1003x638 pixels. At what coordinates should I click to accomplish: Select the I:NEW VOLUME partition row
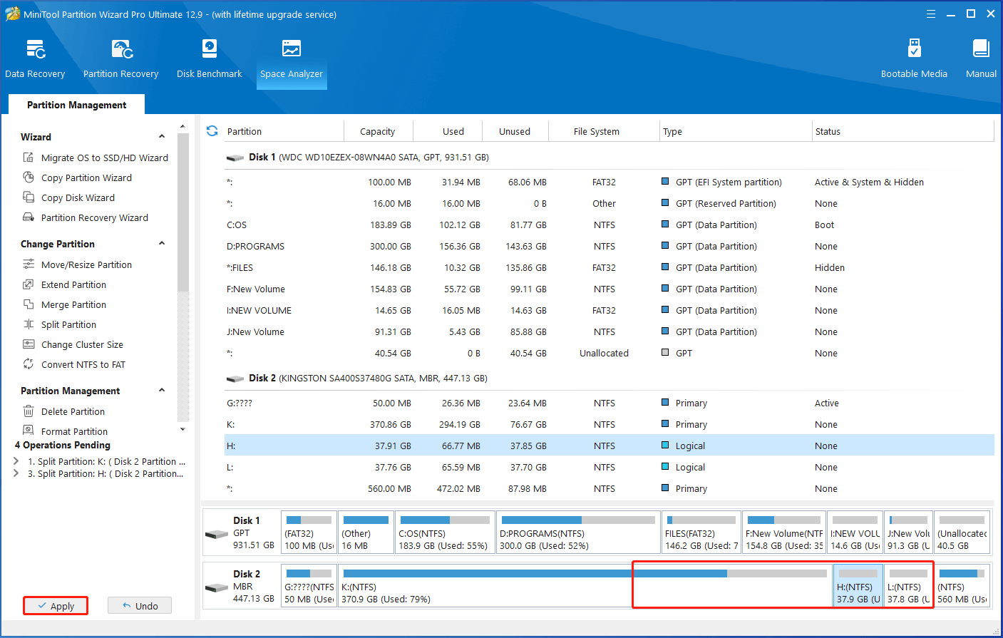pos(609,310)
